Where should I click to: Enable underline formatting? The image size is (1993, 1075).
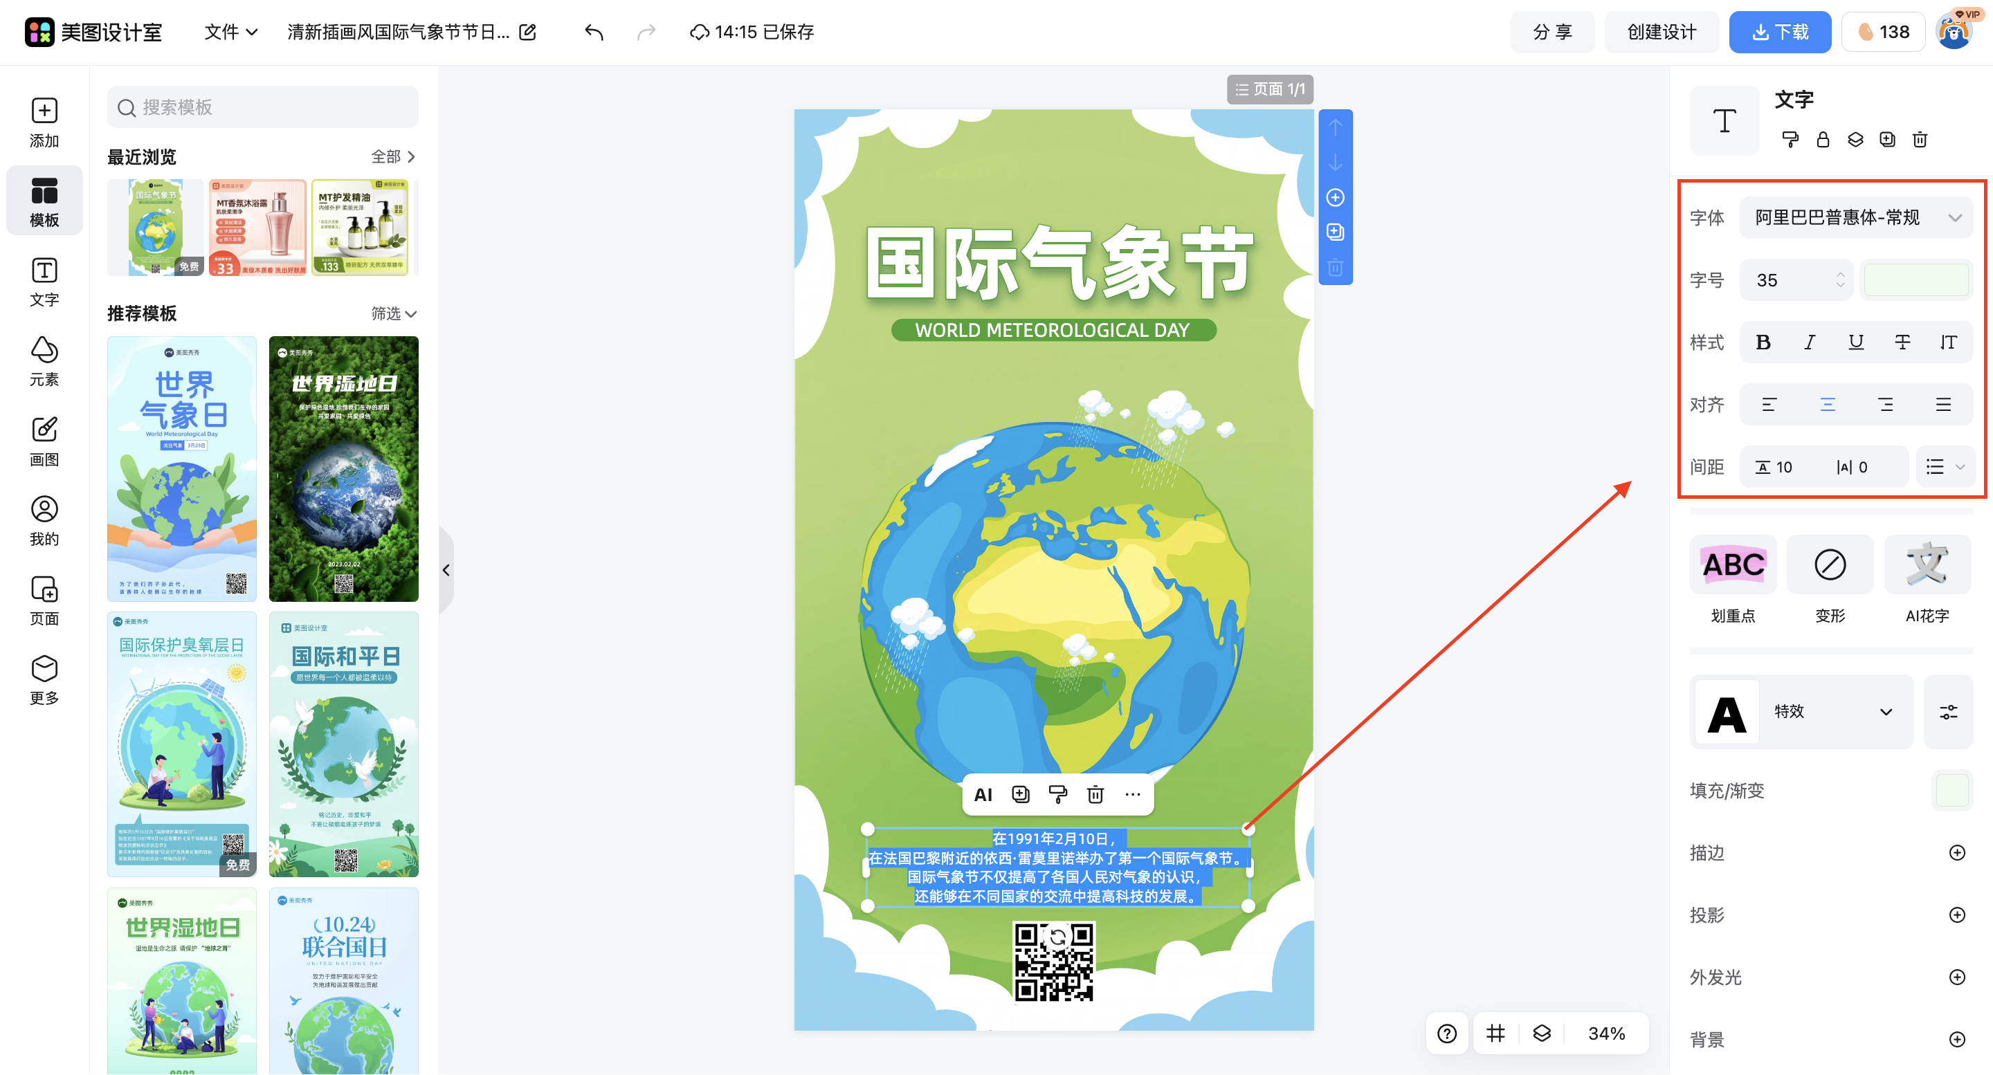point(1856,342)
